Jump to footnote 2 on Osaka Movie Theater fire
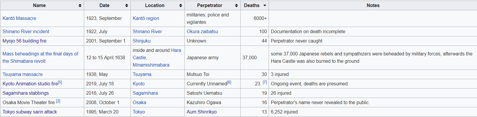Screen dimensions: 477x117 [x=58, y=101]
